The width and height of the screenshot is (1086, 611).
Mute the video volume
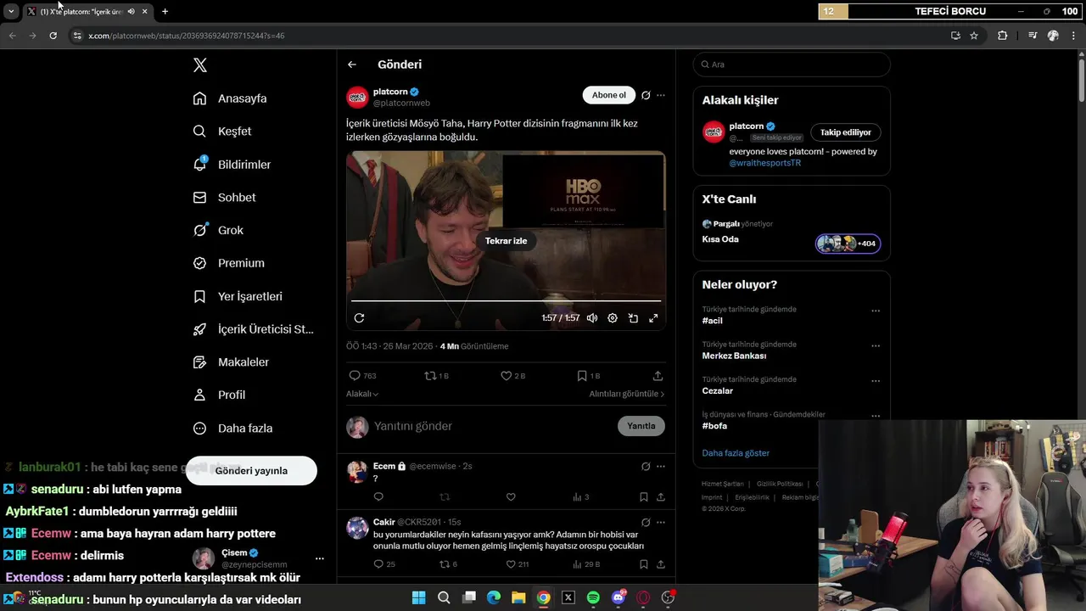(x=592, y=318)
